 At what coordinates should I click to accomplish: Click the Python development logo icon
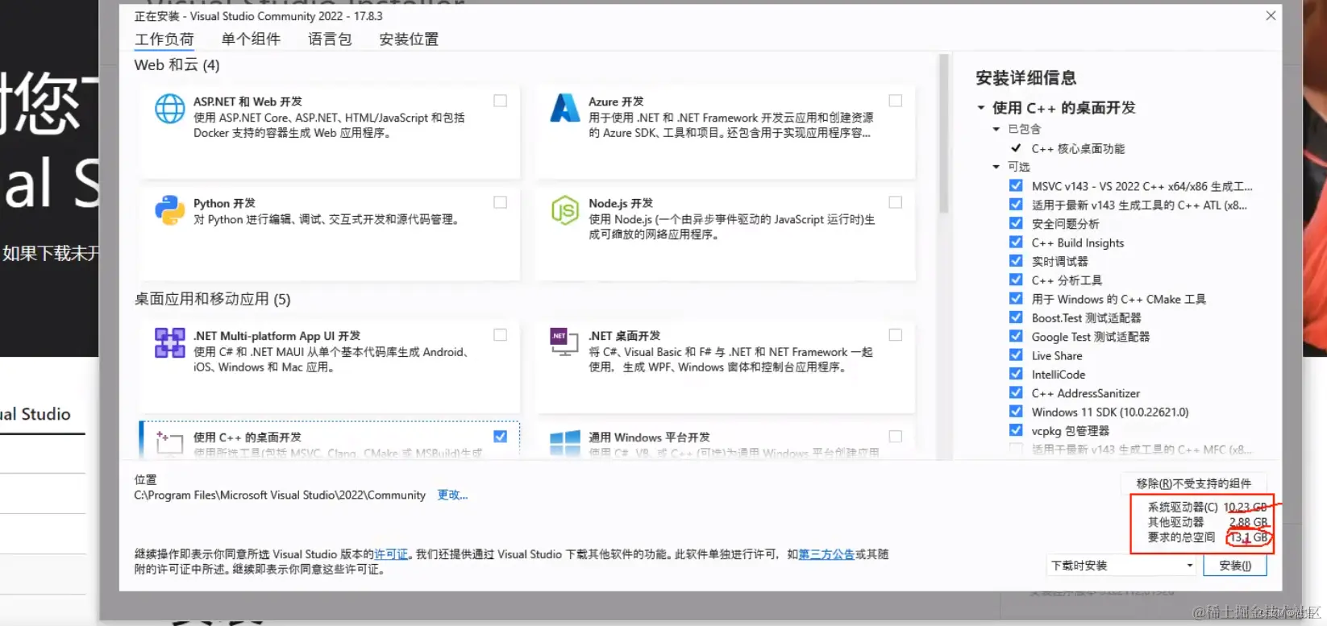click(169, 210)
